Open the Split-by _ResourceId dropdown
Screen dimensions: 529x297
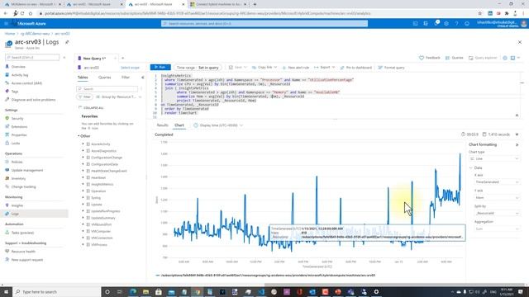click(x=497, y=213)
